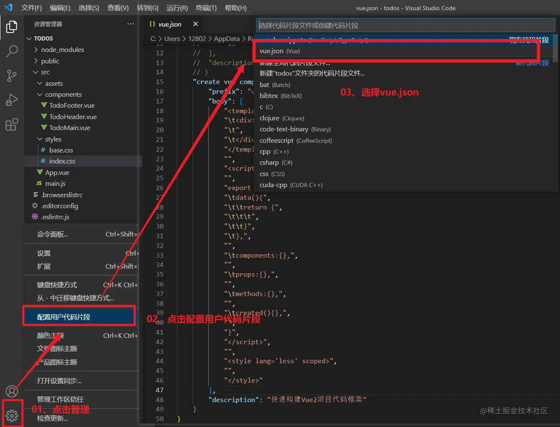Open the Explorer view in activity bar

coord(11,27)
